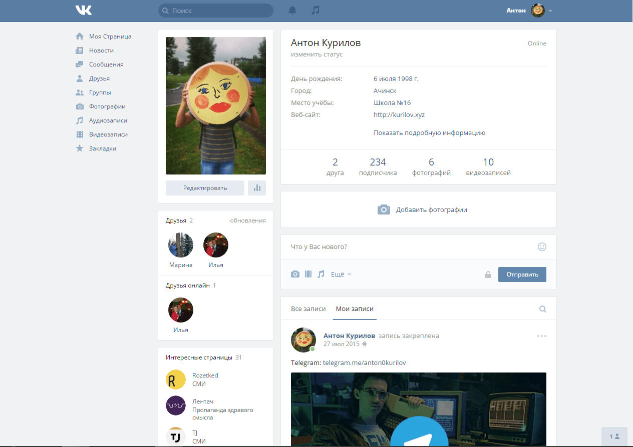Viewport: 633px width, 447px height.
Task: Search wall posts with magnifier icon
Action: [542, 309]
